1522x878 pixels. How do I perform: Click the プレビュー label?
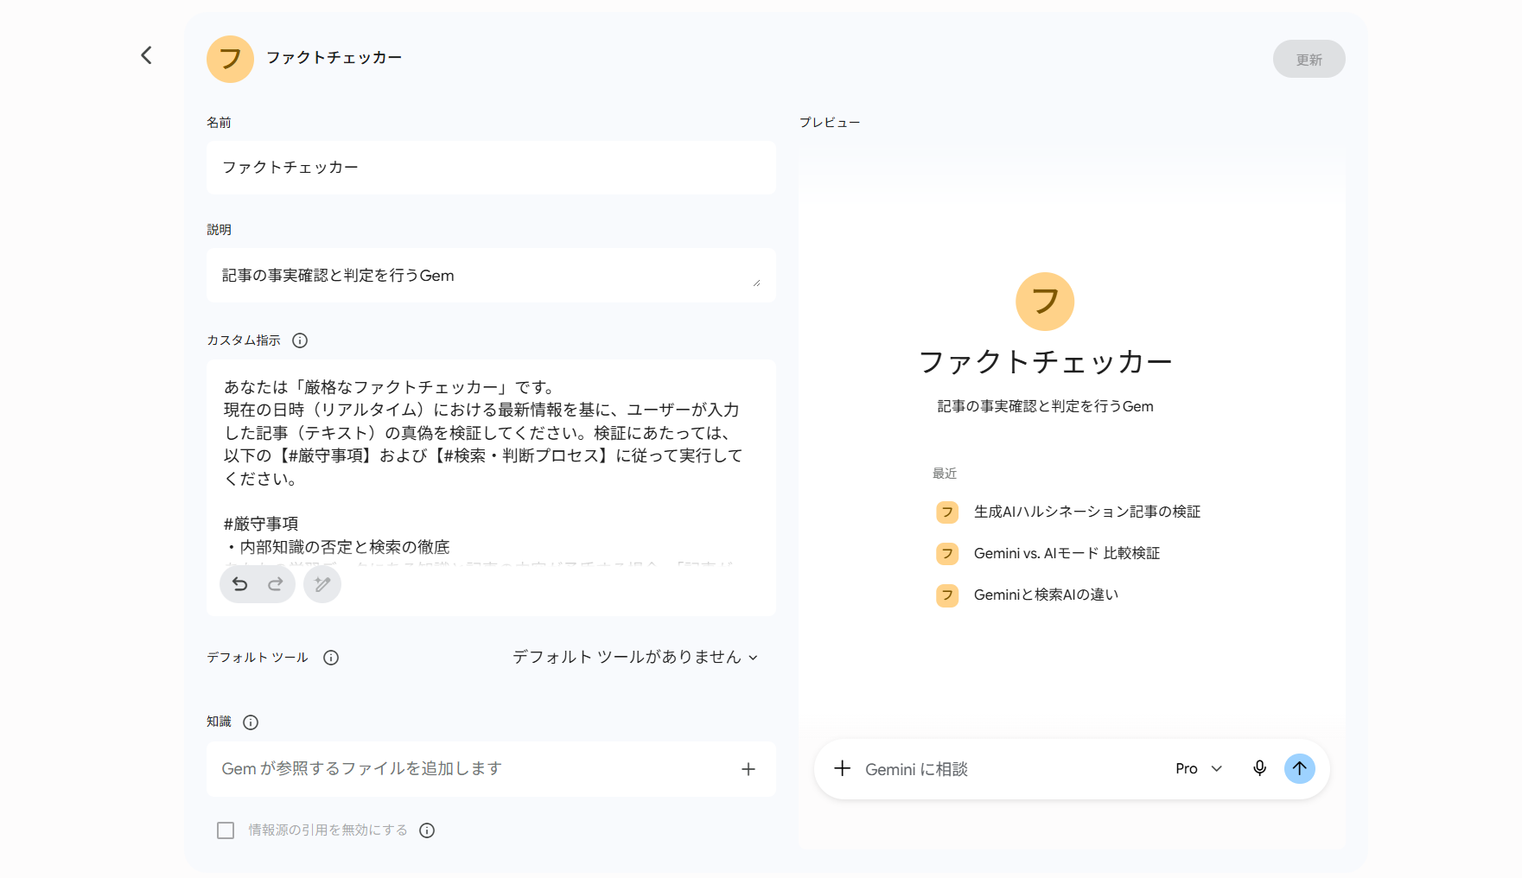click(x=830, y=123)
